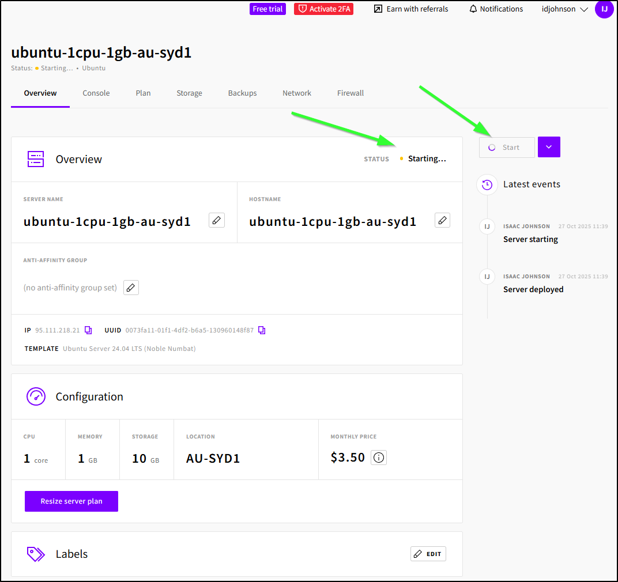618x582 pixels.
Task: Click the Start server button
Action: click(507, 148)
